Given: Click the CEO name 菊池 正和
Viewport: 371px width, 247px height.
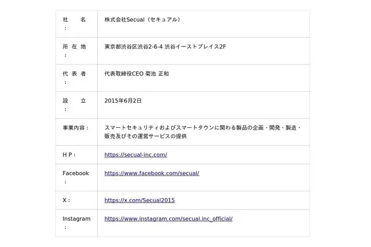Looking at the screenshot, I should click(157, 74).
